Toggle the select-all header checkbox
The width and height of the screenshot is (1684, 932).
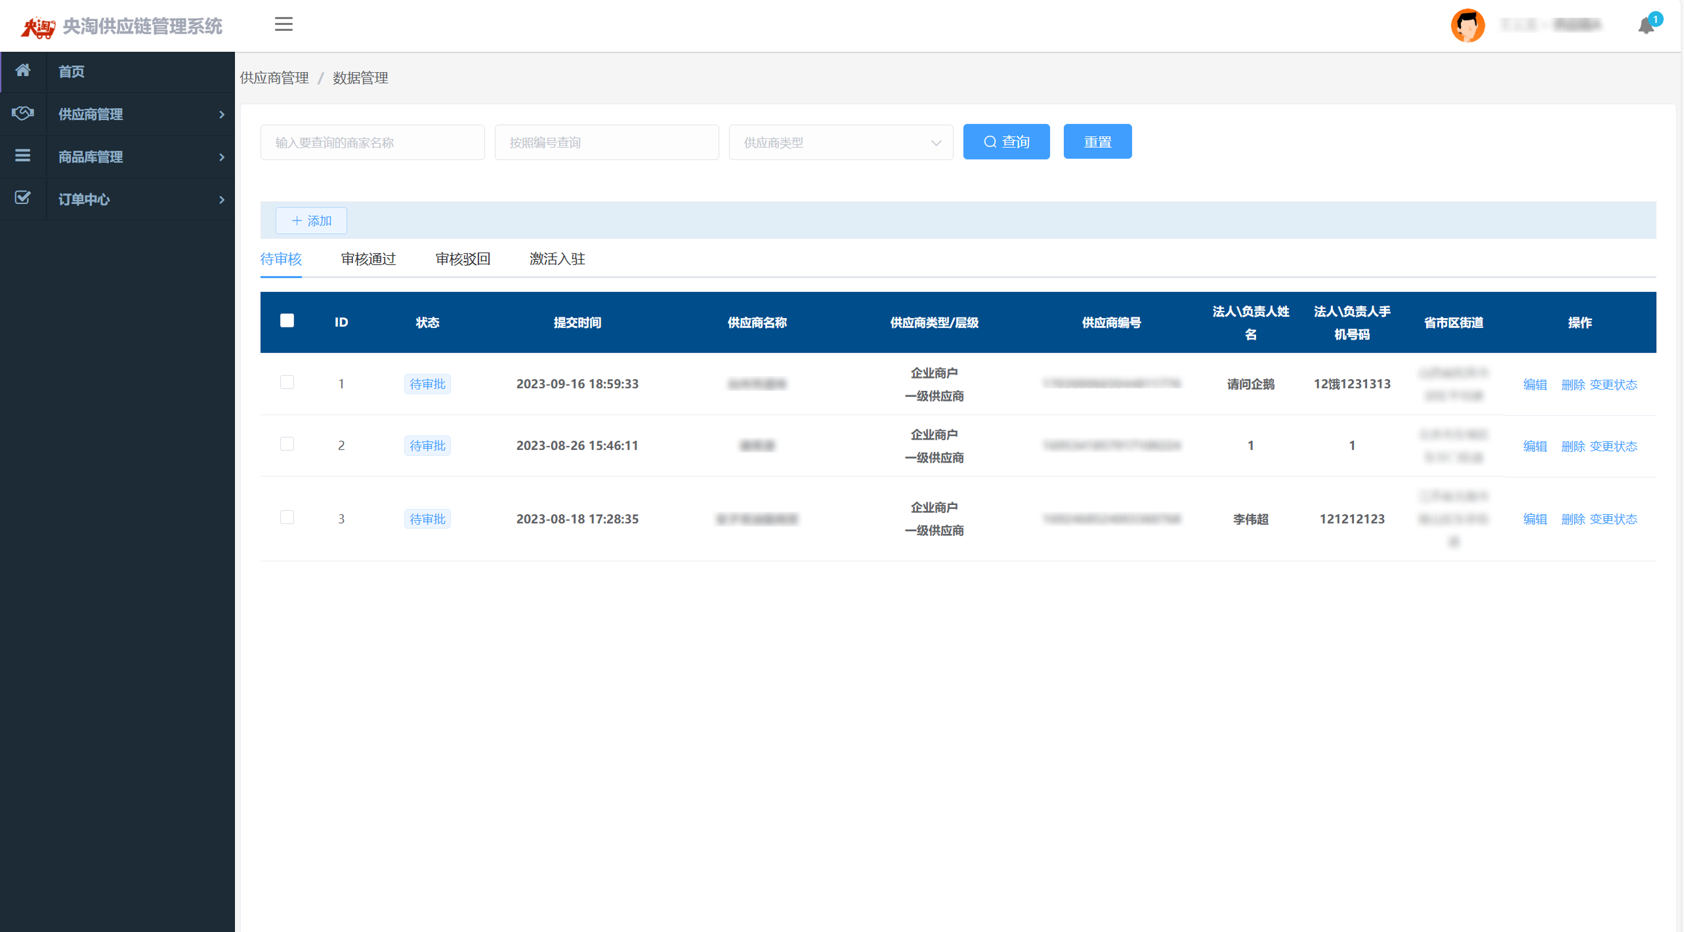[287, 321]
